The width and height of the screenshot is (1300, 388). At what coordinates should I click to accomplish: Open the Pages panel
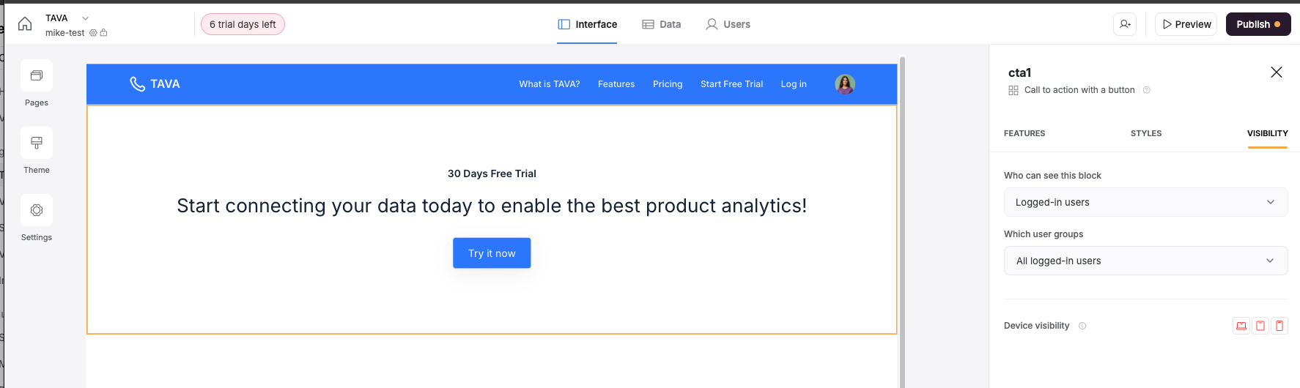[x=37, y=76]
